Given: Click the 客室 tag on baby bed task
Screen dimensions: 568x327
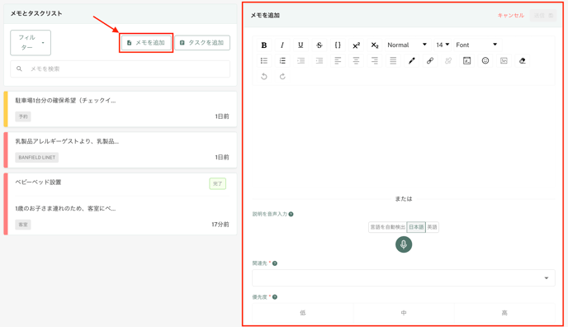Looking at the screenshot, I should [x=23, y=225].
